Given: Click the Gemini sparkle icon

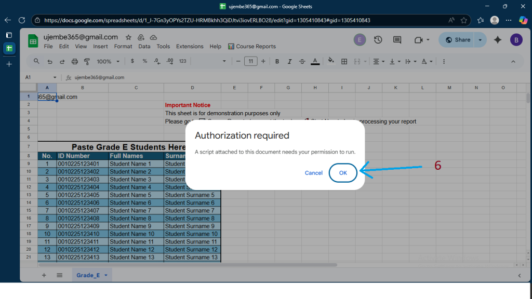Looking at the screenshot, I should point(497,40).
